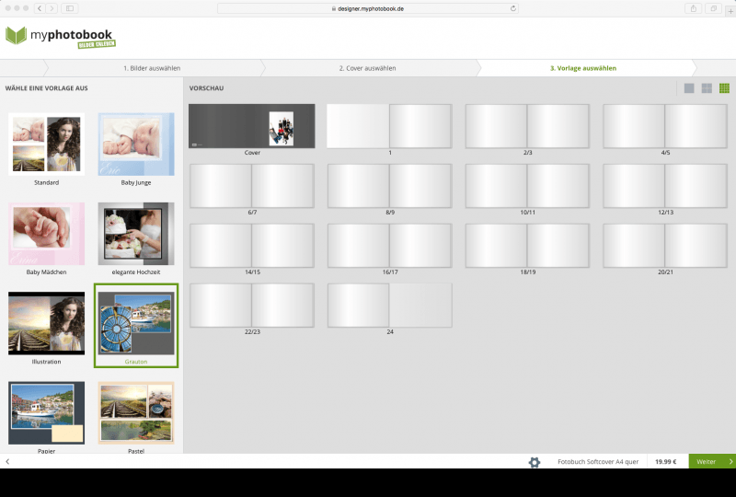Open pages 10/11 preview spread
The height and width of the screenshot is (497, 736).
(527, 186)
